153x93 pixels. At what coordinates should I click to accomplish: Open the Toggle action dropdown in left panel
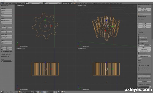(7, 61)
